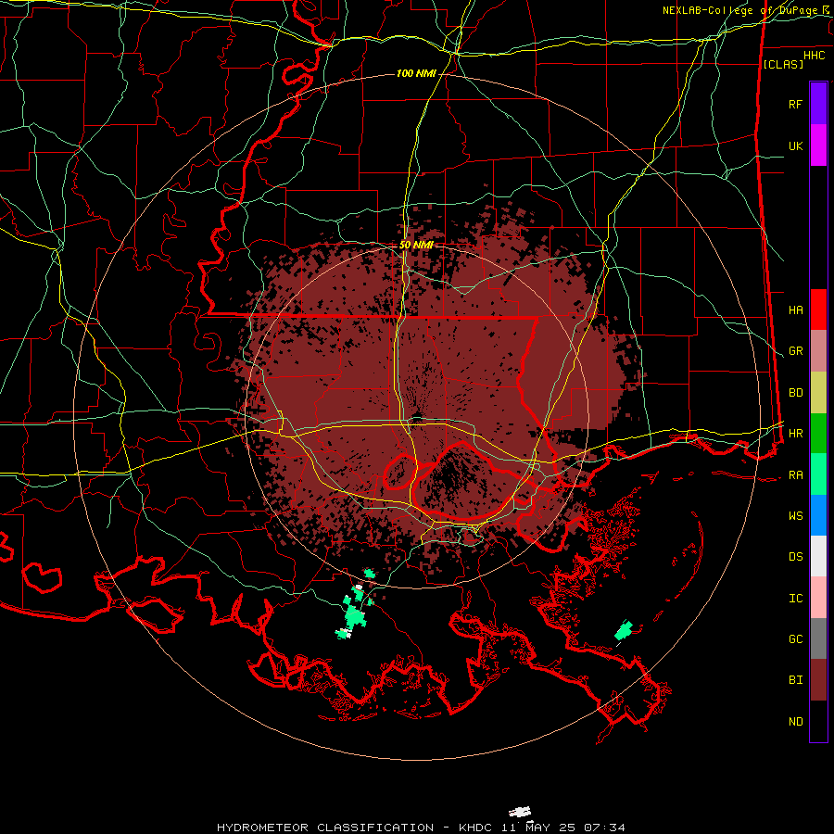Screen dimensions: 834x834
Task: Click the ND black legend color block
Action: [818, 721]
